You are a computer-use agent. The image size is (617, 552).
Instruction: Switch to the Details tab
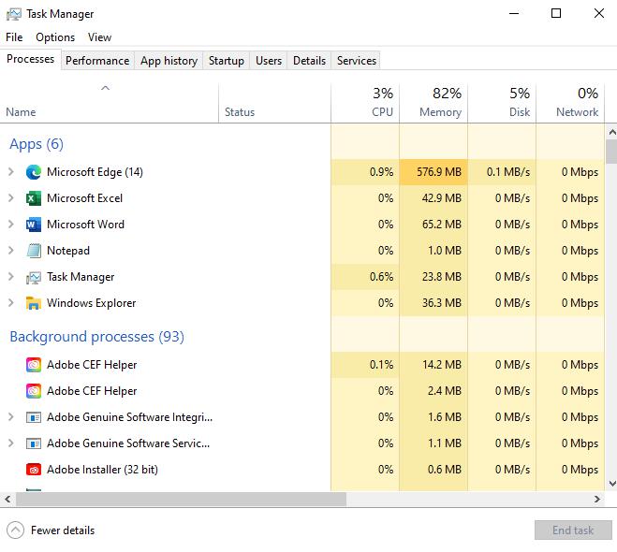pos(309,61)
